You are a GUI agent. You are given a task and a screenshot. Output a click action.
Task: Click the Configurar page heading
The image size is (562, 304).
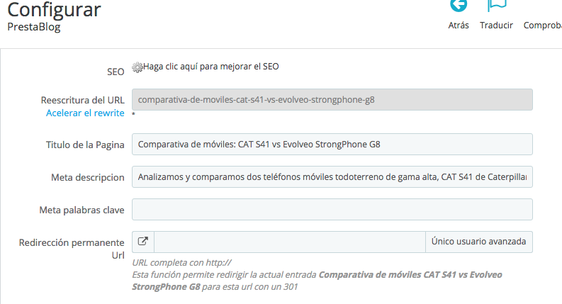click(54, 10)
